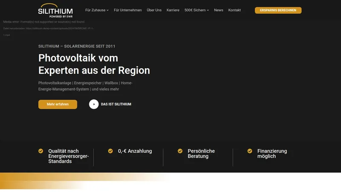Click checkmark icon beside Finanzierung möglich
The image size is (341, 192).
(250, 151)
